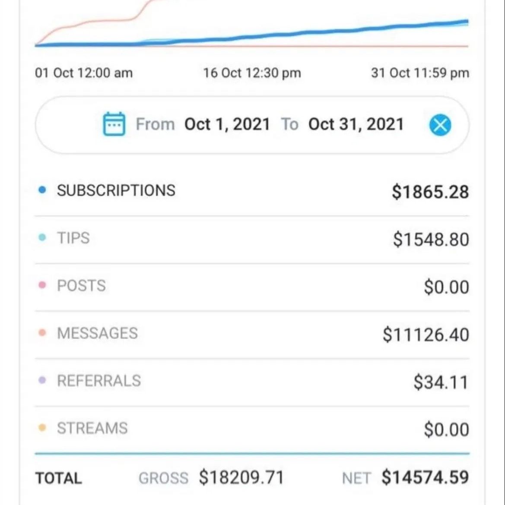
Task: Open the calendar icon date picker
Action: tap(114, 124)
